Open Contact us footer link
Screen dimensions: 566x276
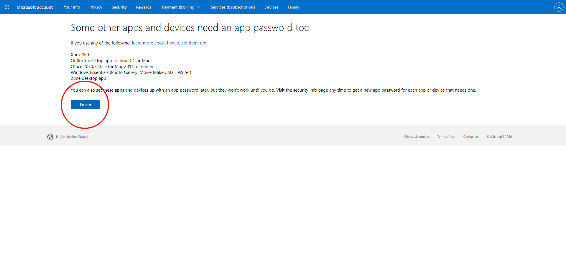click(471, 137)
